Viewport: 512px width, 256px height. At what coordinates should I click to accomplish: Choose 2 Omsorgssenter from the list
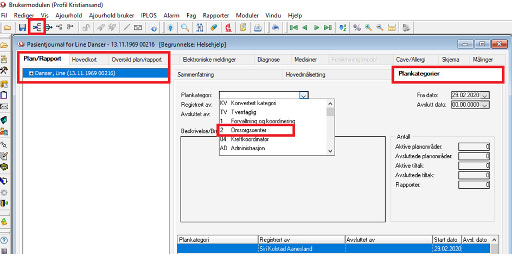coord(255,130)
